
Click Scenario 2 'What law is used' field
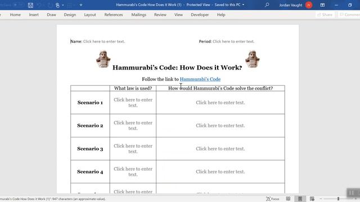click(x=133, y=126)
